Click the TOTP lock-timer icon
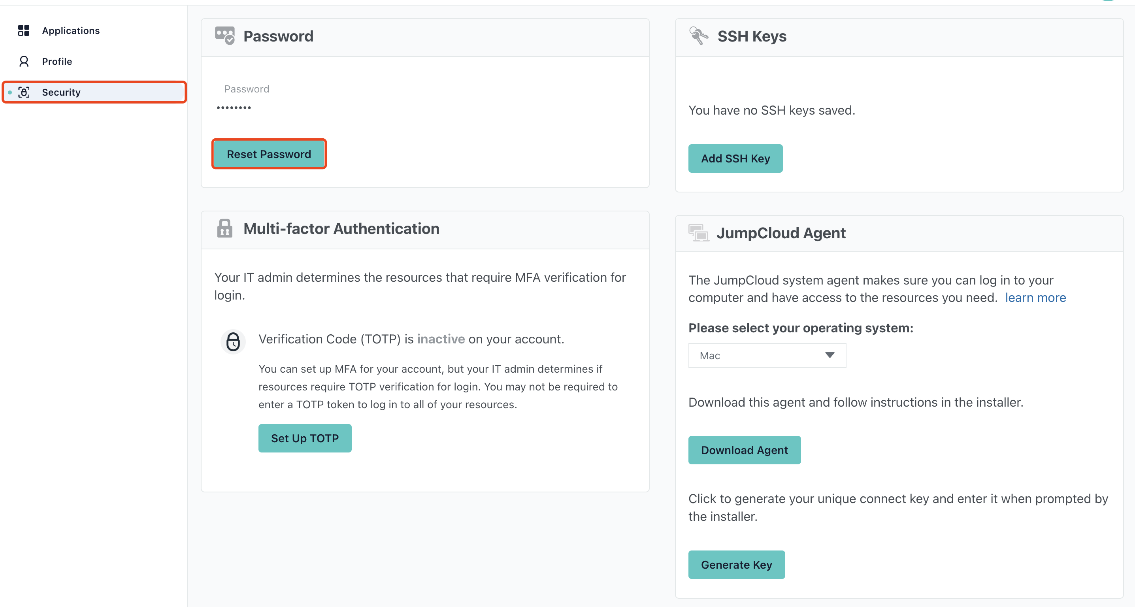Viewport: 1135px width, 607px height. pyautogui.click(x=233, y=341)
